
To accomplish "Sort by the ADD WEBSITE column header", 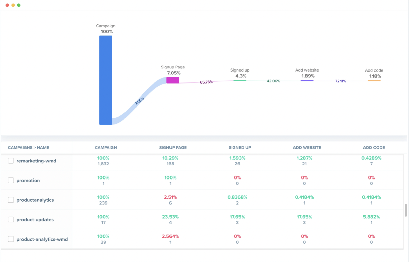I will (x=307, y=148).
